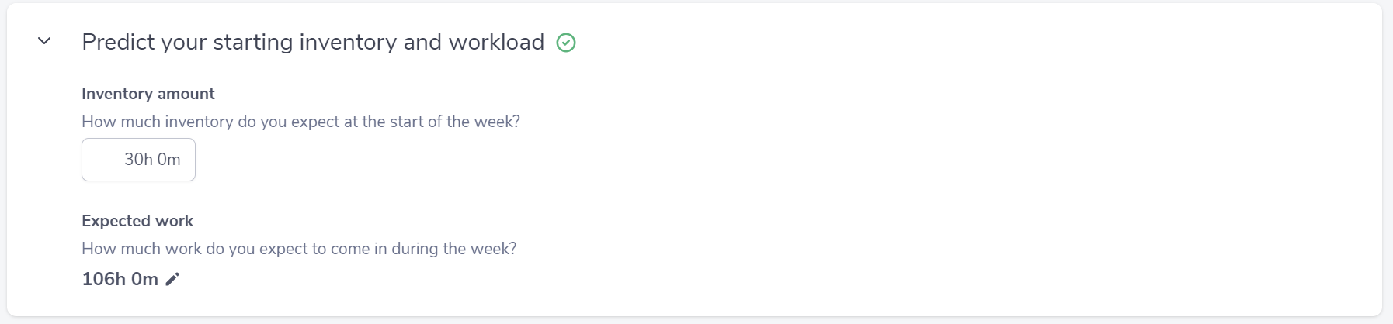Click the pencil icon beside 106h 0m
The height and width of the screenshot is (324, 1393).
pyautogui.click(x=172, y=279)
